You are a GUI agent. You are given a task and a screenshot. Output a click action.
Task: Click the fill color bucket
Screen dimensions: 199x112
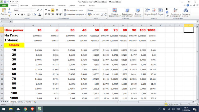(x=35, y=15)
